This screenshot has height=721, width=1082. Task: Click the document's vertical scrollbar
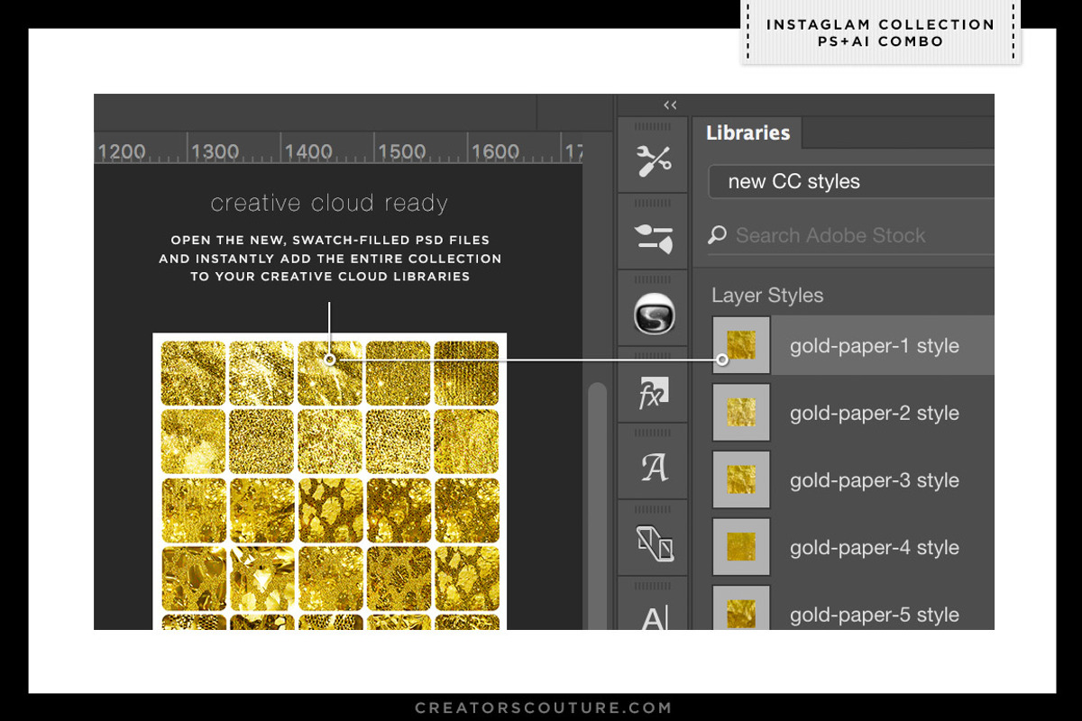597,505
